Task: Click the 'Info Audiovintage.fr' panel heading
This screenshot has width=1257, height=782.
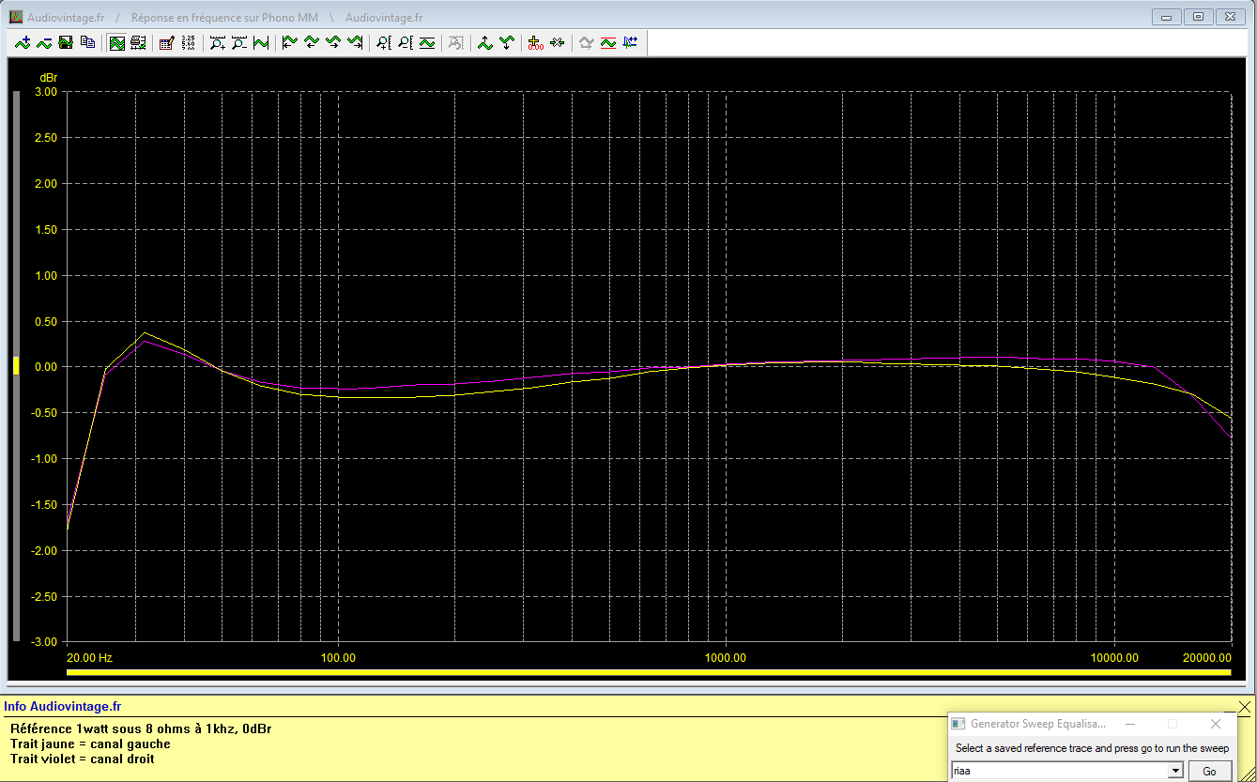Action: coord(62,707)
